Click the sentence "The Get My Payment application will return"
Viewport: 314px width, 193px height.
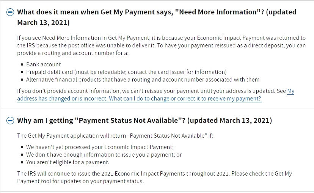115,136
